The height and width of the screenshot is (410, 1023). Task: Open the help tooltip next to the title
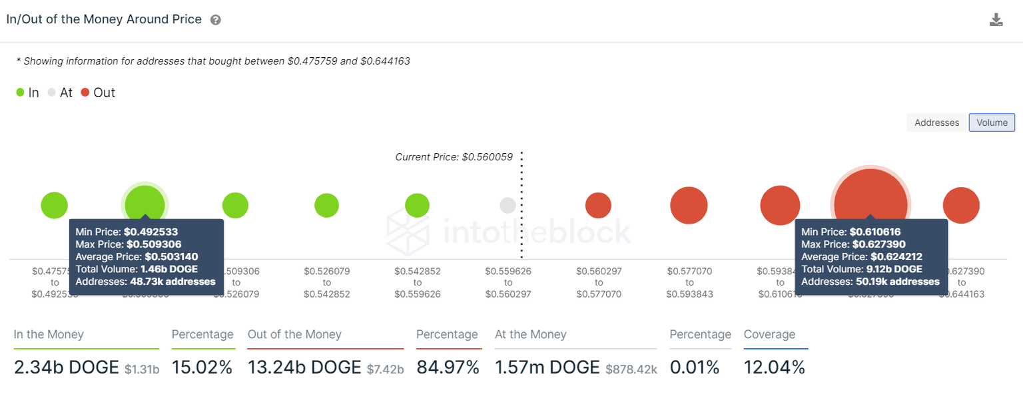pos(215,19)
